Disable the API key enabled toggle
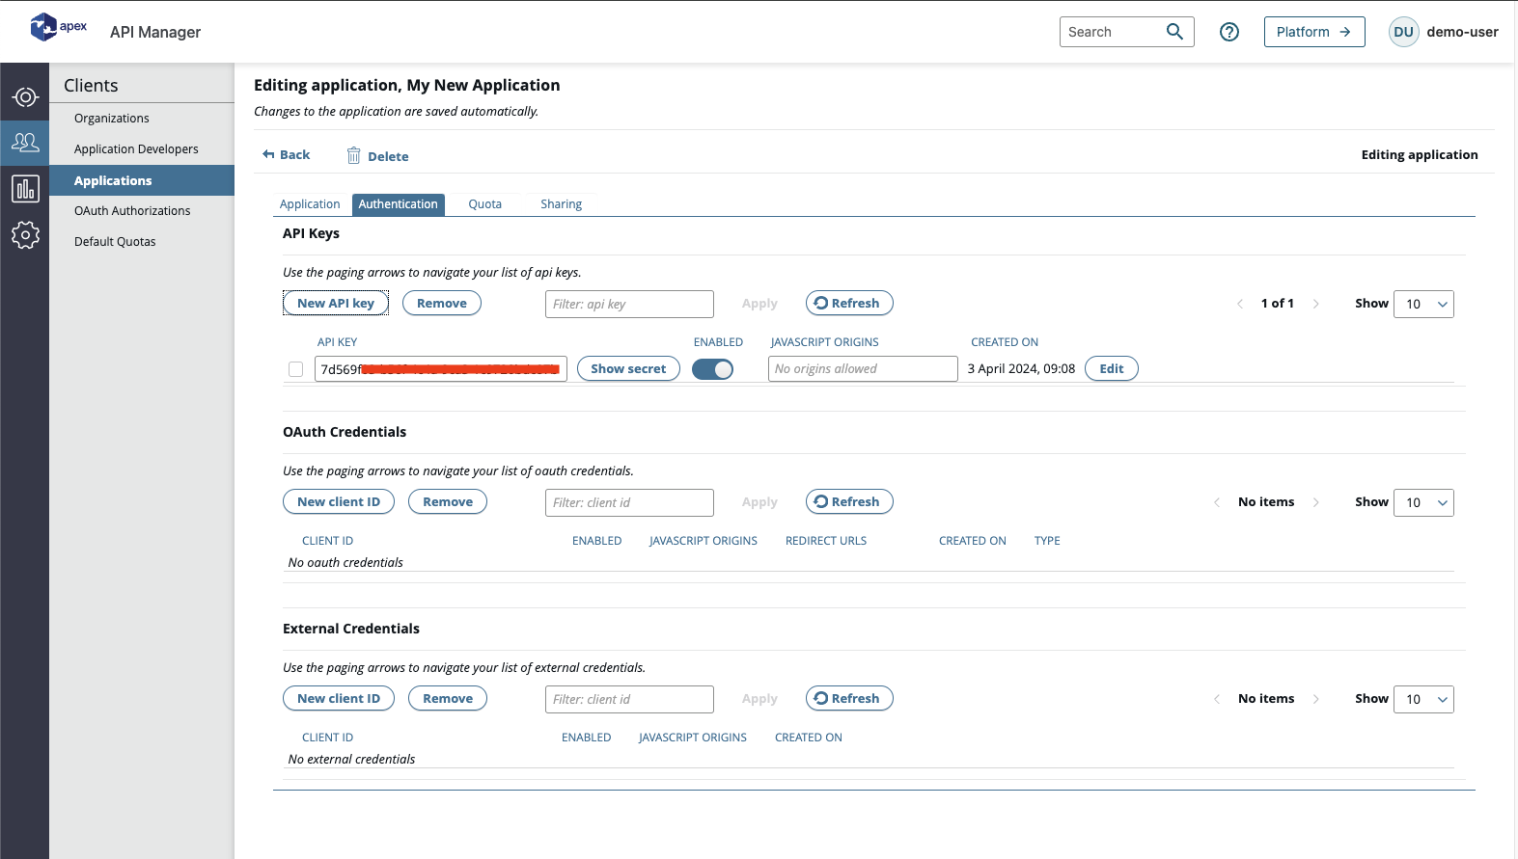1518x859 pixels. click(x=712, y=369)
